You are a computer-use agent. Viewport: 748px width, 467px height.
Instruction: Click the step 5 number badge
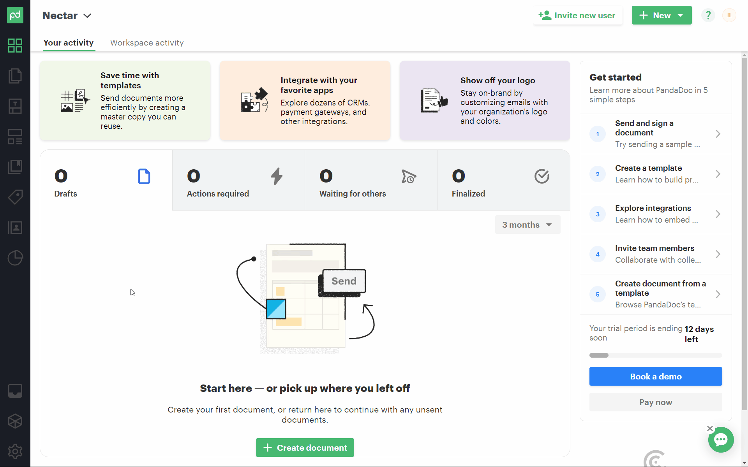click(x=598, y=294)
